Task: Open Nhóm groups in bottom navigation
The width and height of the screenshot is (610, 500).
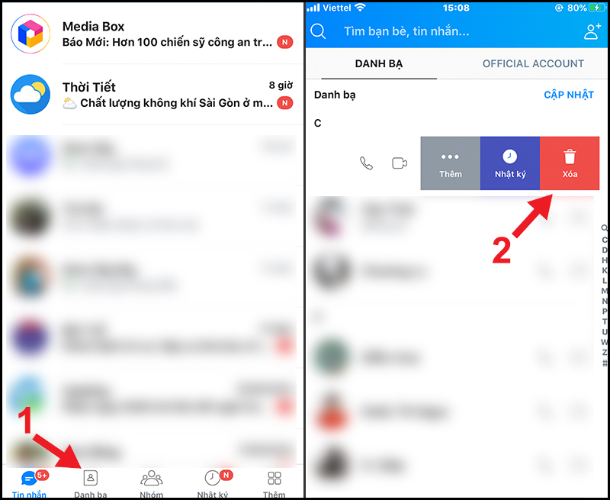Action: point(151,484)
